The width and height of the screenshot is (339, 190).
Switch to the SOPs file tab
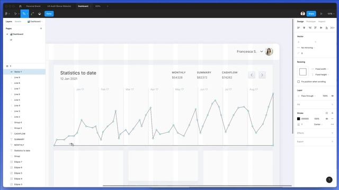click(97, 6)
